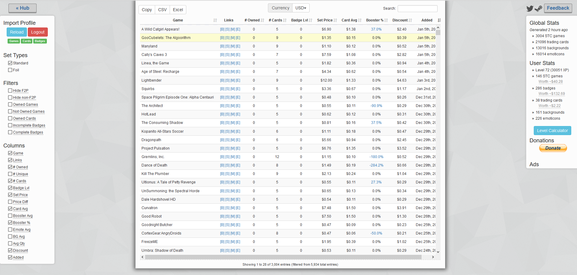
Task: Check the Owned Games filter
Action: click(10, 104)
